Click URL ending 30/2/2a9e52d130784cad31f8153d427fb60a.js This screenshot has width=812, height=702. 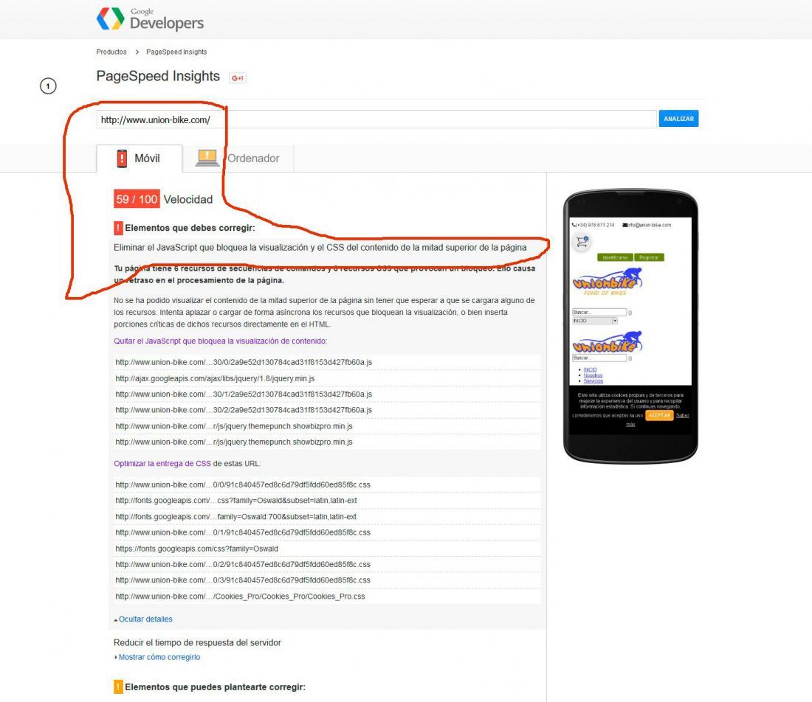[327, 410]
